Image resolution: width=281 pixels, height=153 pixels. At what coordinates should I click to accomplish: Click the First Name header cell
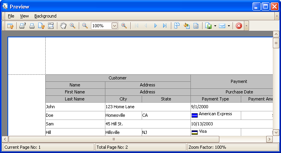click(x=75, y=92)
